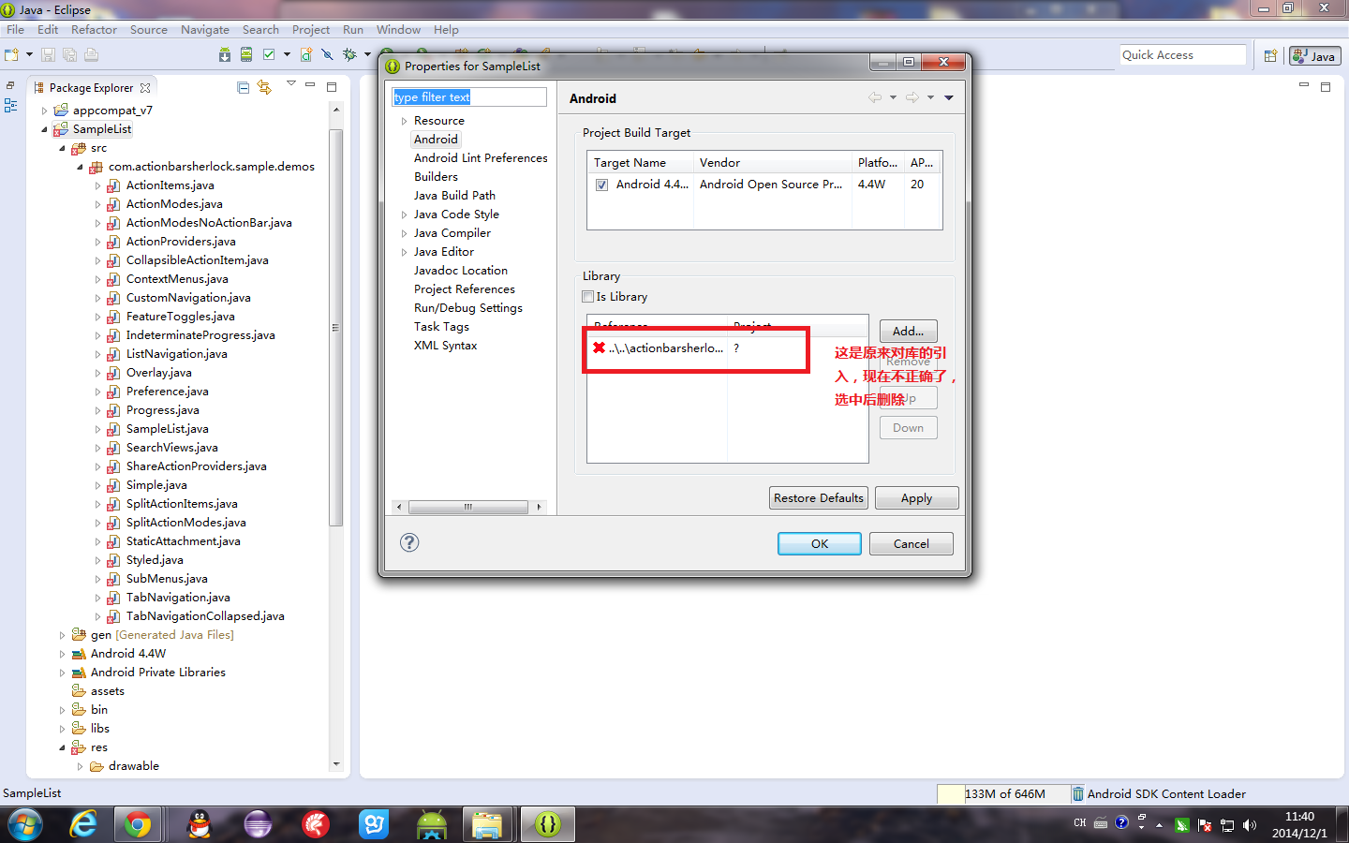Click the back navigation arrow in dialog header
1349x843 pixels.
875,97
